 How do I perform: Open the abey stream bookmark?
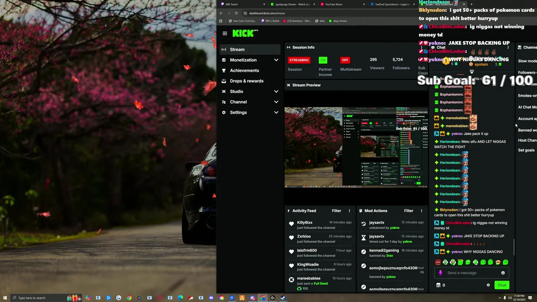[x=338, y=21]
